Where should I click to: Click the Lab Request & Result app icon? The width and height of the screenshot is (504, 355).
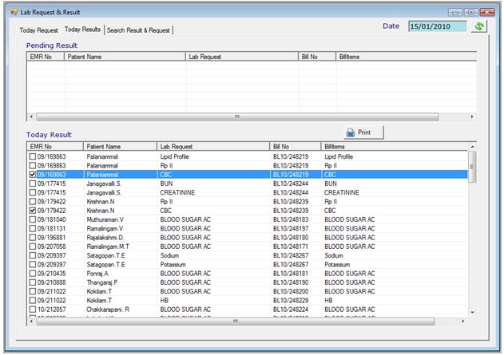[x=14, y=12]
